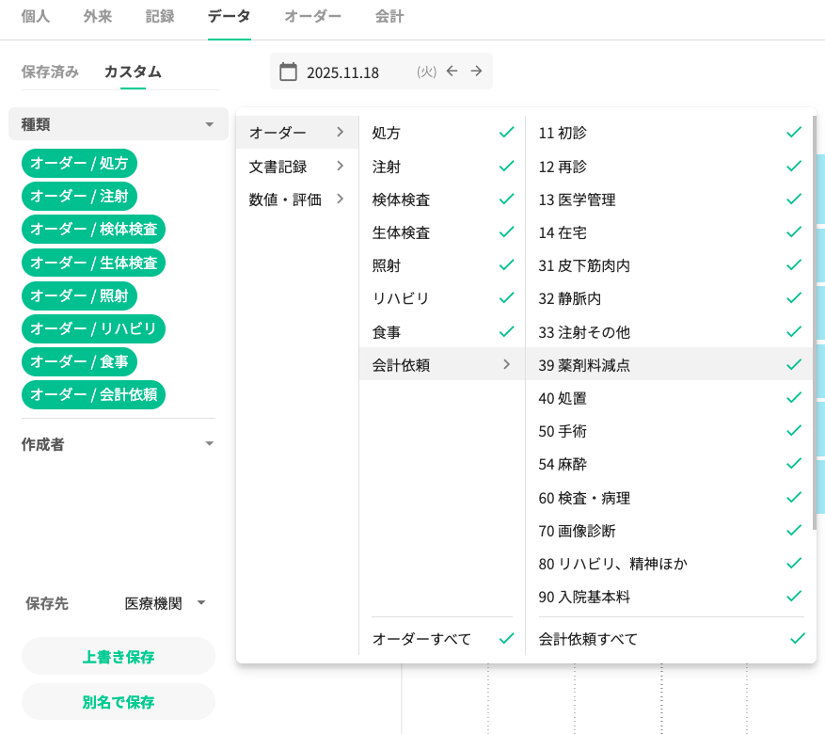Click the オーダー / 検体検査 filter chip
Image resolution: width=825 pixels, height=734 pixels.
tap(93, 229)
